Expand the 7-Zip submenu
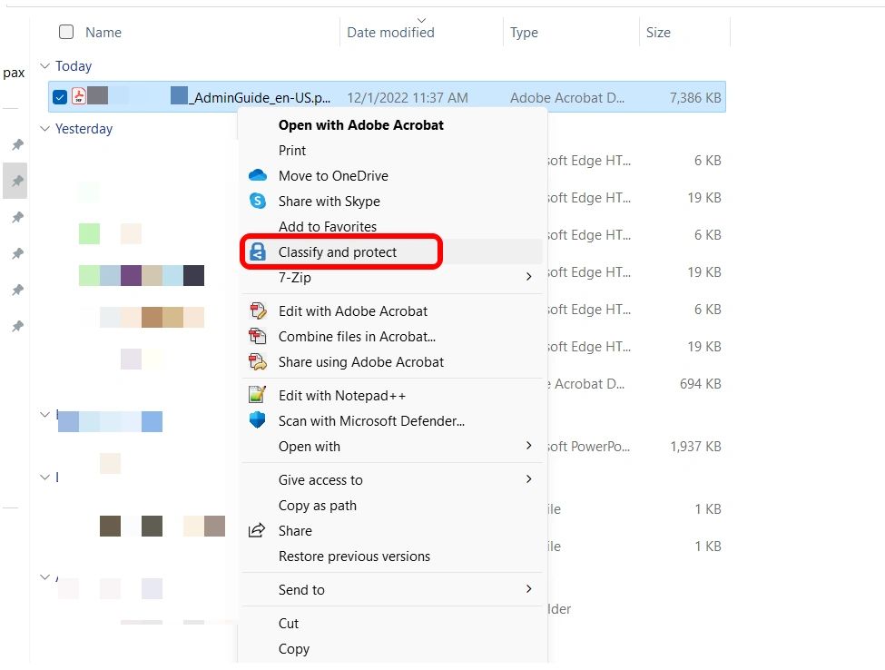The image size is (885, 670). (x=528, y=277)
